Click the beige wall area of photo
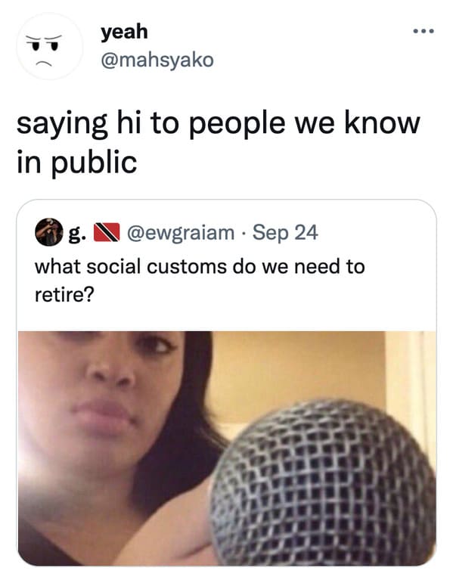This screenshot has height=583, width=453. click(x=297, y=368)
